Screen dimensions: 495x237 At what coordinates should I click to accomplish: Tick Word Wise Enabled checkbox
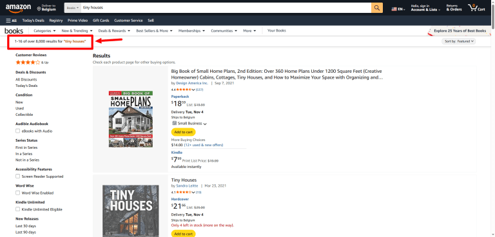click(17, 193)
